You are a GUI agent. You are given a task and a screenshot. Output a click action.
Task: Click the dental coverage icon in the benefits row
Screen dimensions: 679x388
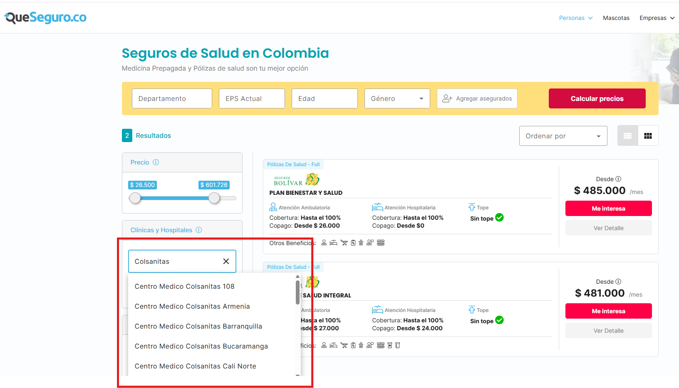[x=381, y=243]
